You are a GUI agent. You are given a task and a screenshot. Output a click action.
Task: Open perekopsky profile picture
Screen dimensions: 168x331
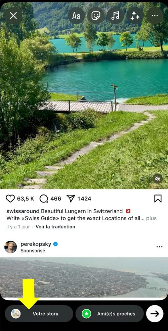(x=10, y=247)
